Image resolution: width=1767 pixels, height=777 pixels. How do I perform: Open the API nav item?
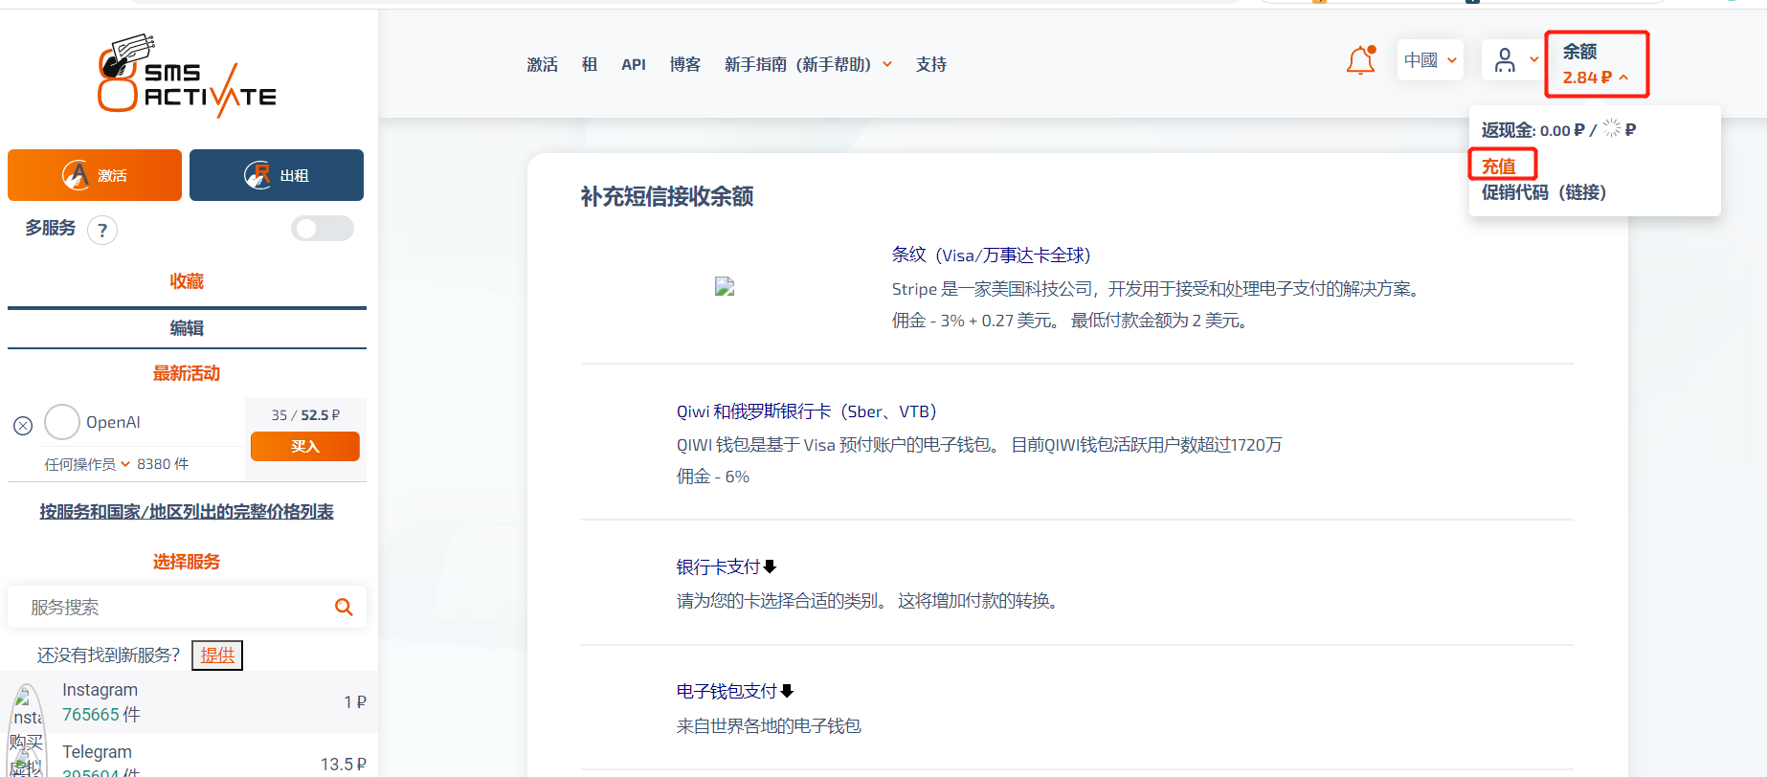(634, 64)
